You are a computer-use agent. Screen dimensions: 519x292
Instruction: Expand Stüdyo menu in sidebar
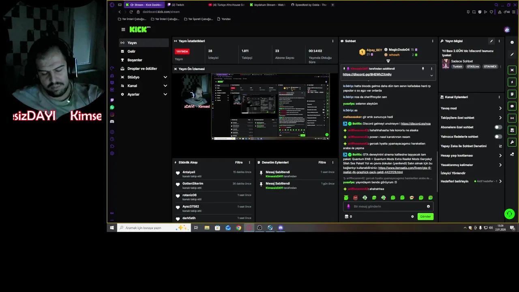(x=165, y=77)
